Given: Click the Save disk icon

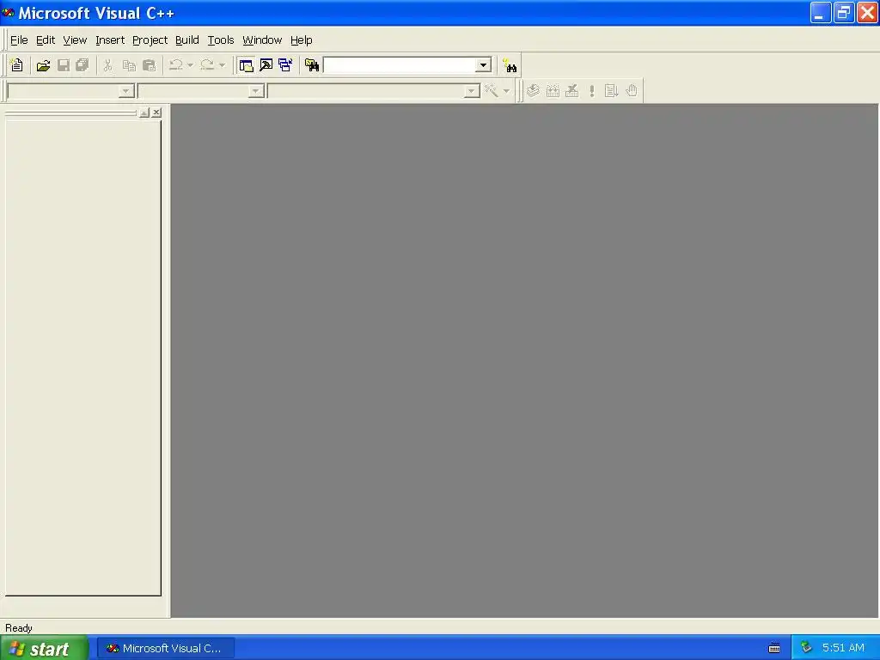Looking at the screenshot, I should coord(64,65).
